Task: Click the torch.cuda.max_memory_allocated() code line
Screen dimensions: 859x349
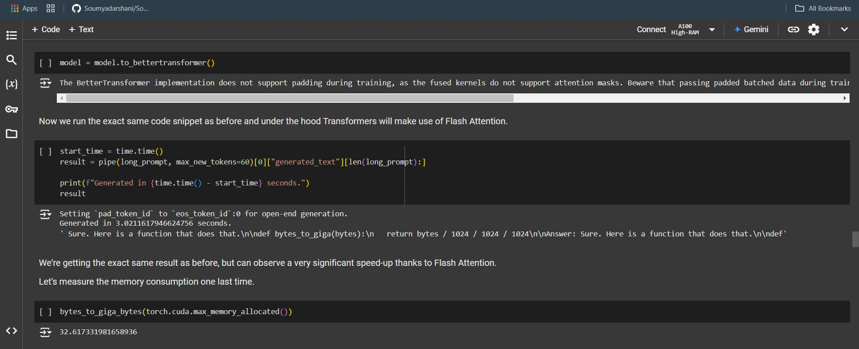Action: point(176,312)
